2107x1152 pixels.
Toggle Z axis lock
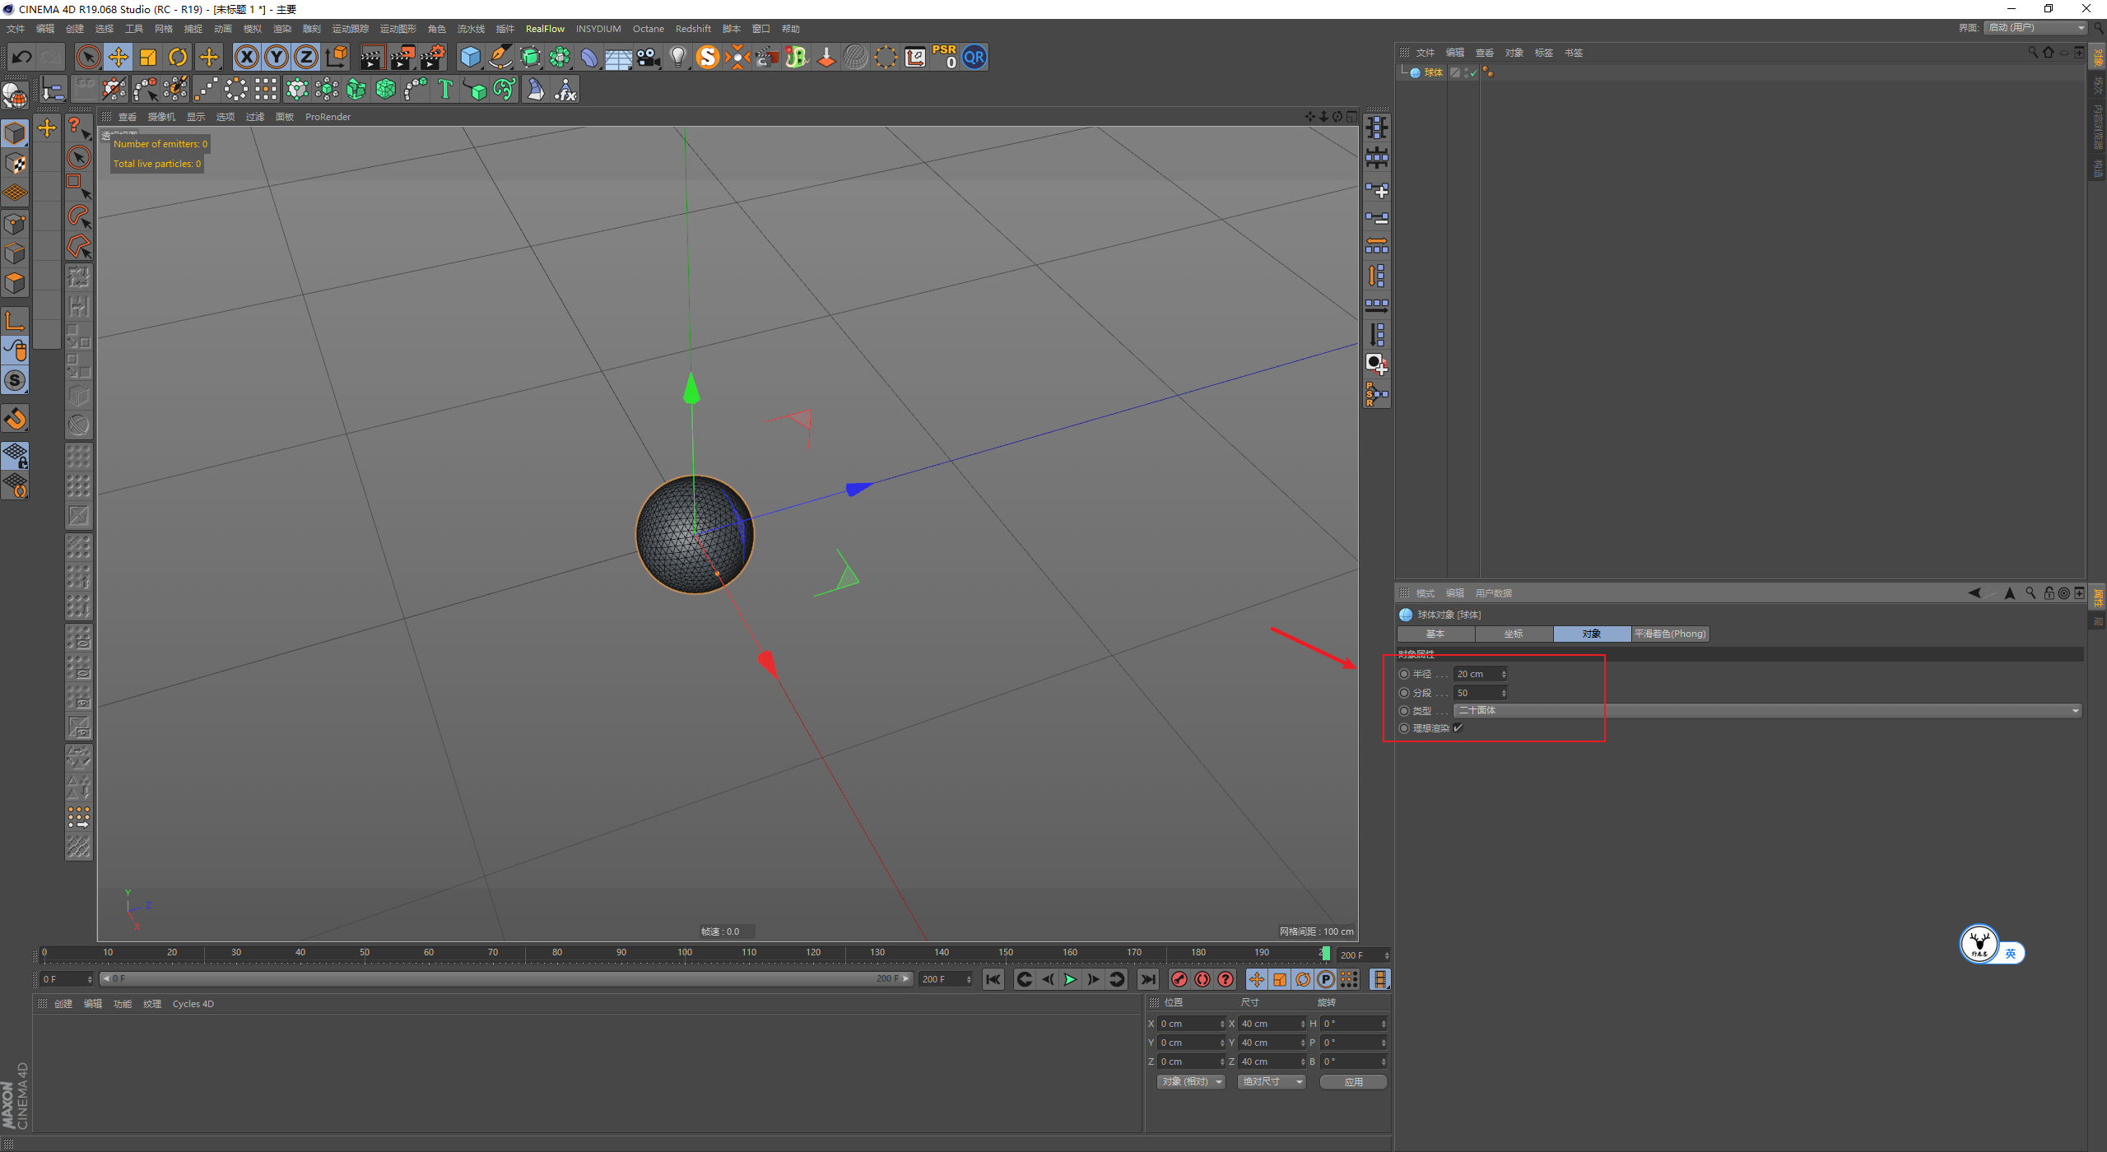306,58
